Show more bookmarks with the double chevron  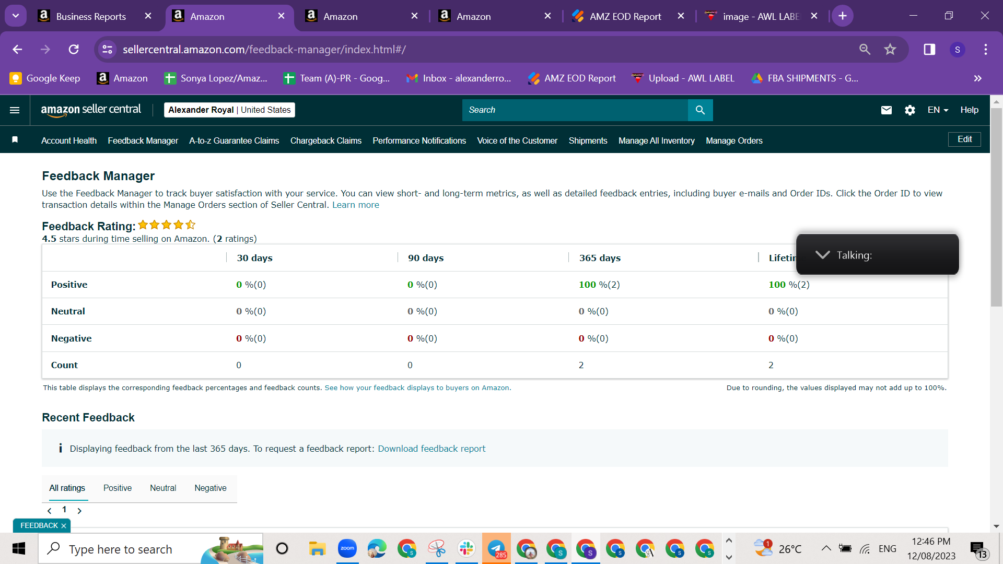coord(978,78)
